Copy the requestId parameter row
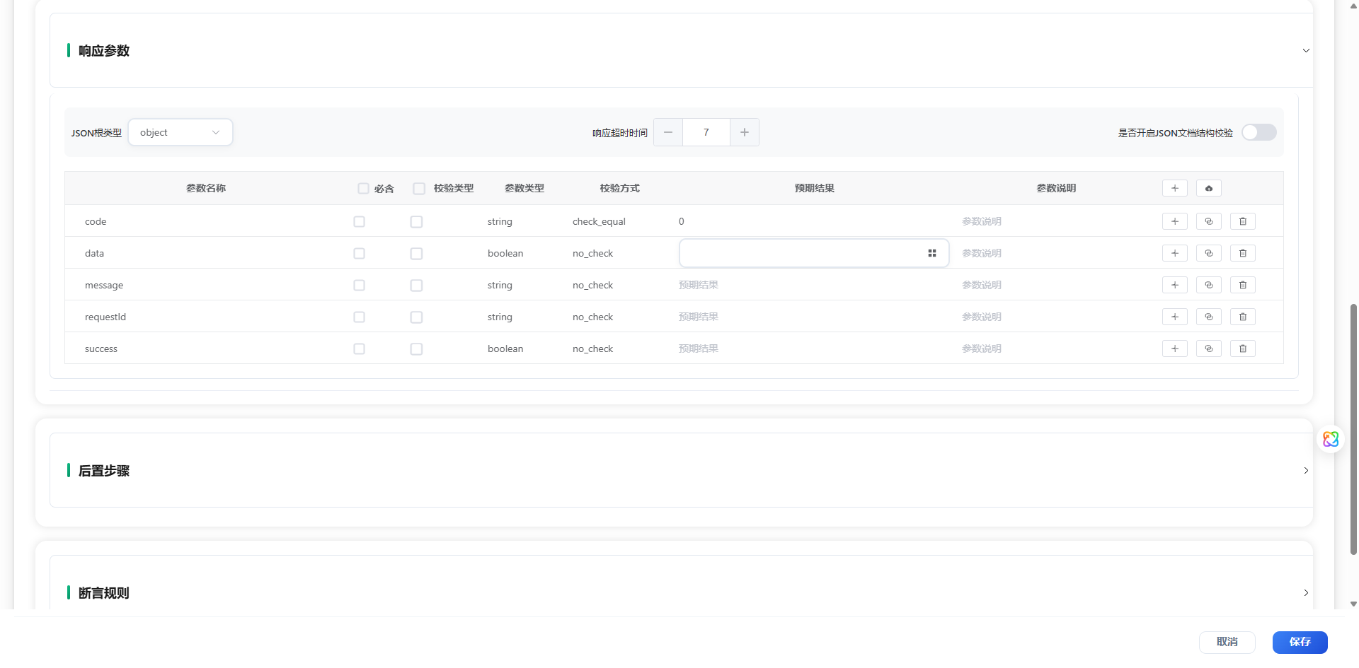Image resolution: width=1359 pixels, height=668 pixels. tap(1208, 317)
